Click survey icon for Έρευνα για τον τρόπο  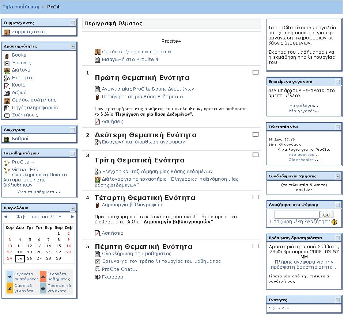tap(98, 262)
